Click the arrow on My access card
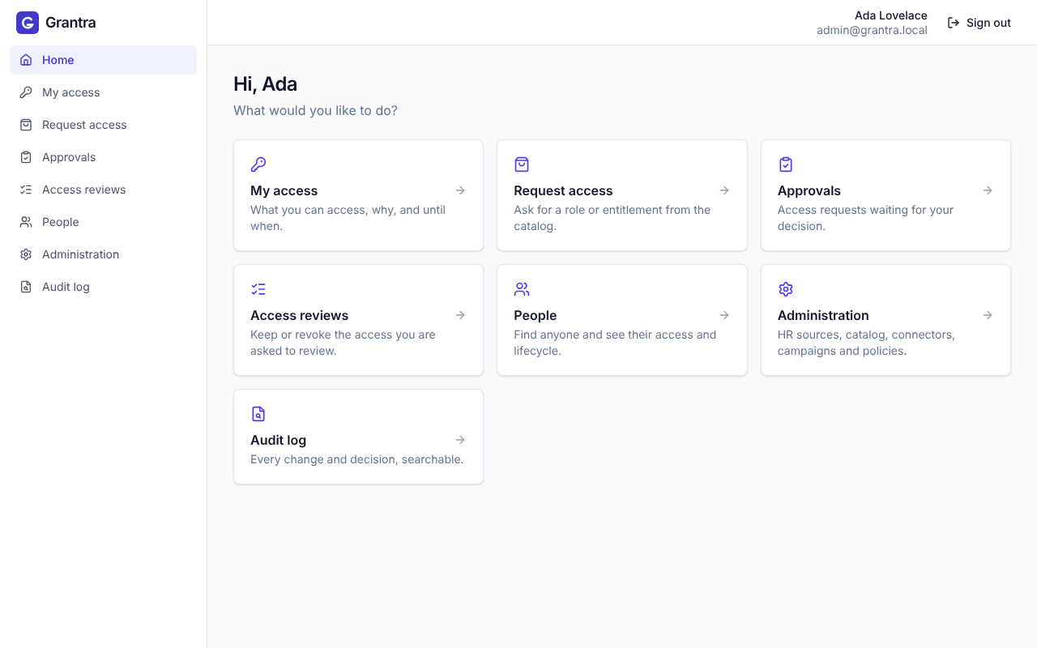 460,190
